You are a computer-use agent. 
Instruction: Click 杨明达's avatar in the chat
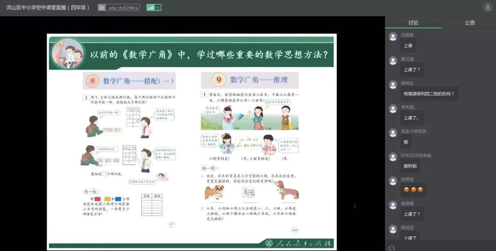click(x=393, y=85)
